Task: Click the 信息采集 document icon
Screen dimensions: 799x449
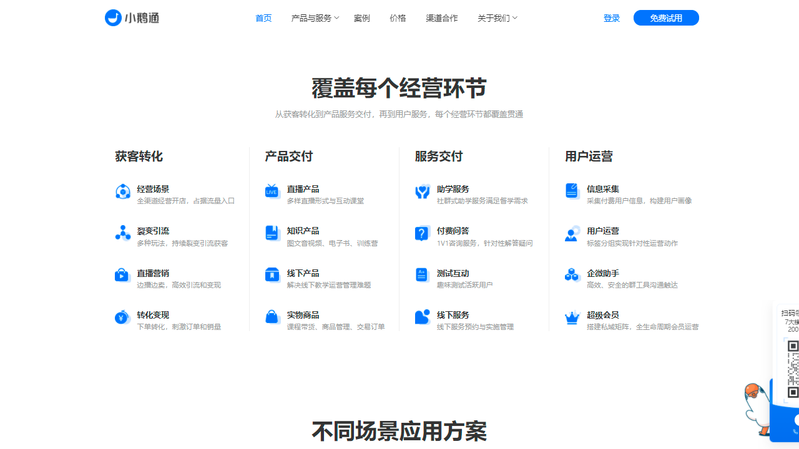Action: pyautogui.click(x=572, y=191)
